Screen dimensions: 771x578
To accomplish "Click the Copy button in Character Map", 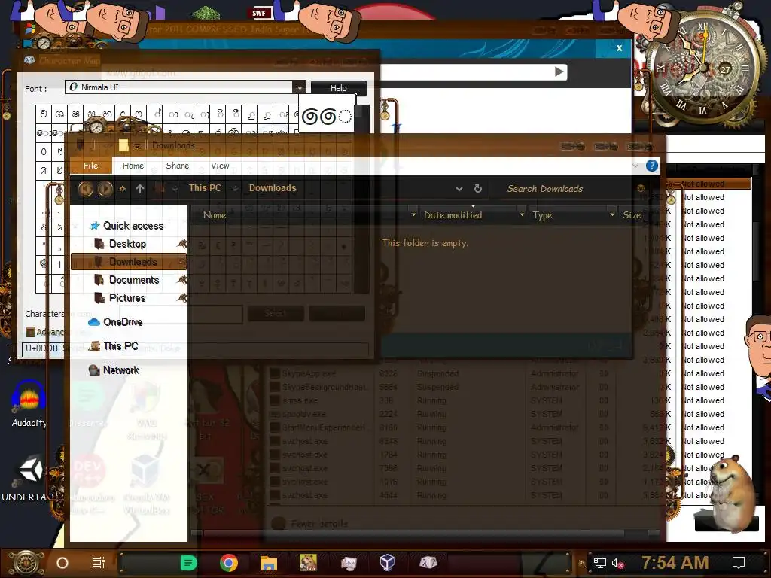I will (x=337, y=313).
